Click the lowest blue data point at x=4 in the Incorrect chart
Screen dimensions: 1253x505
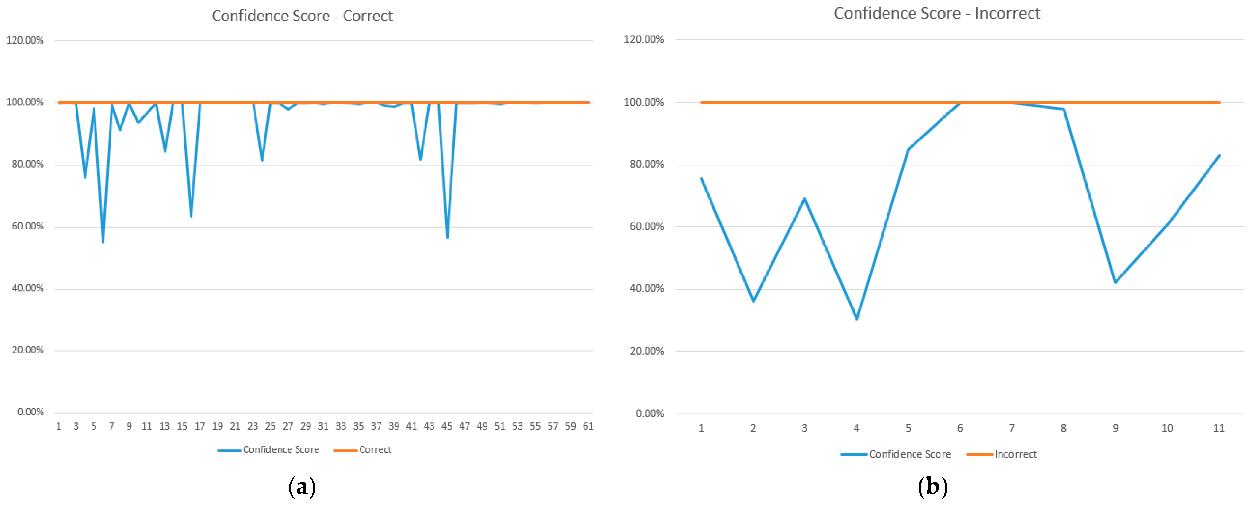pos(857,319)
